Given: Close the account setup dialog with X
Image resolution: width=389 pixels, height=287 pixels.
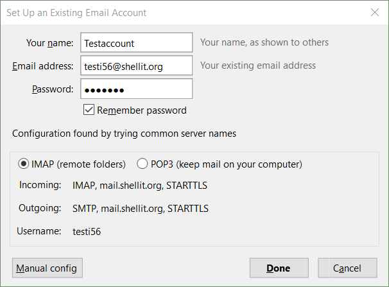Looking at the screenshot, I should [375, 12].
